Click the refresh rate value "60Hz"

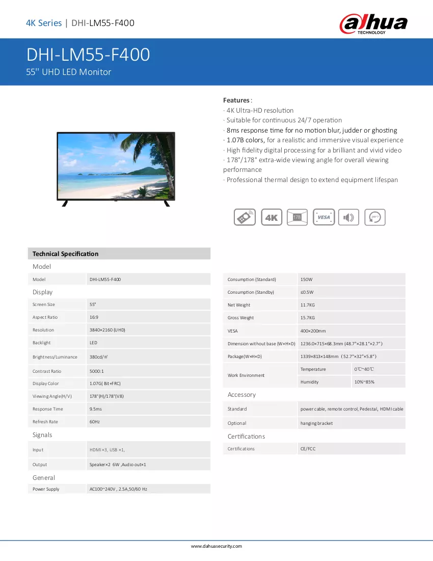pos(95,422)
